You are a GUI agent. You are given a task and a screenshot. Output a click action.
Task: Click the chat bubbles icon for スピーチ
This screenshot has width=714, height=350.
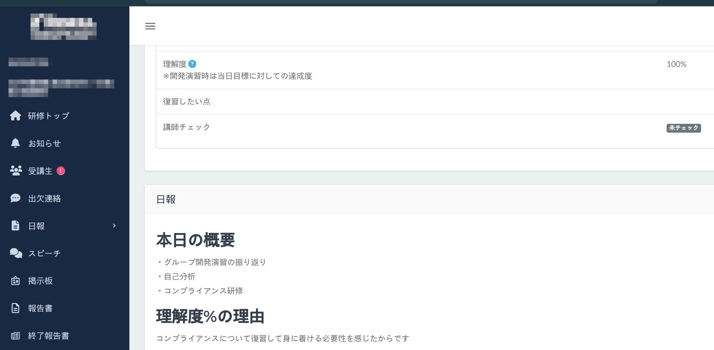click(x=16, y=253)
